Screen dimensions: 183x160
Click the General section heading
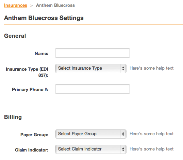click(x=15, y=36)
